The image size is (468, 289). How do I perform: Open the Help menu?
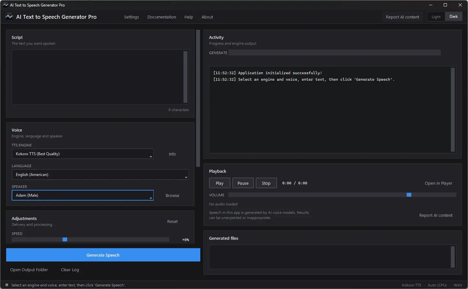pos(189,17)
